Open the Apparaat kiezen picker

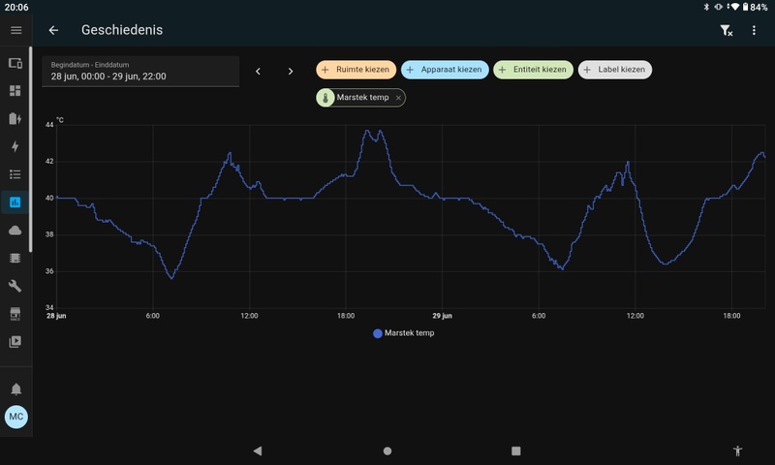[445, 70]
